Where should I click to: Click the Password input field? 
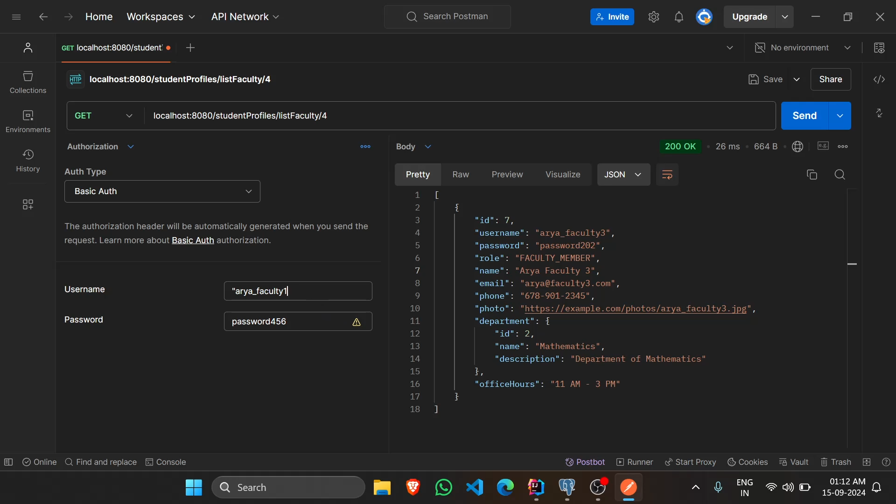point(298,322)
